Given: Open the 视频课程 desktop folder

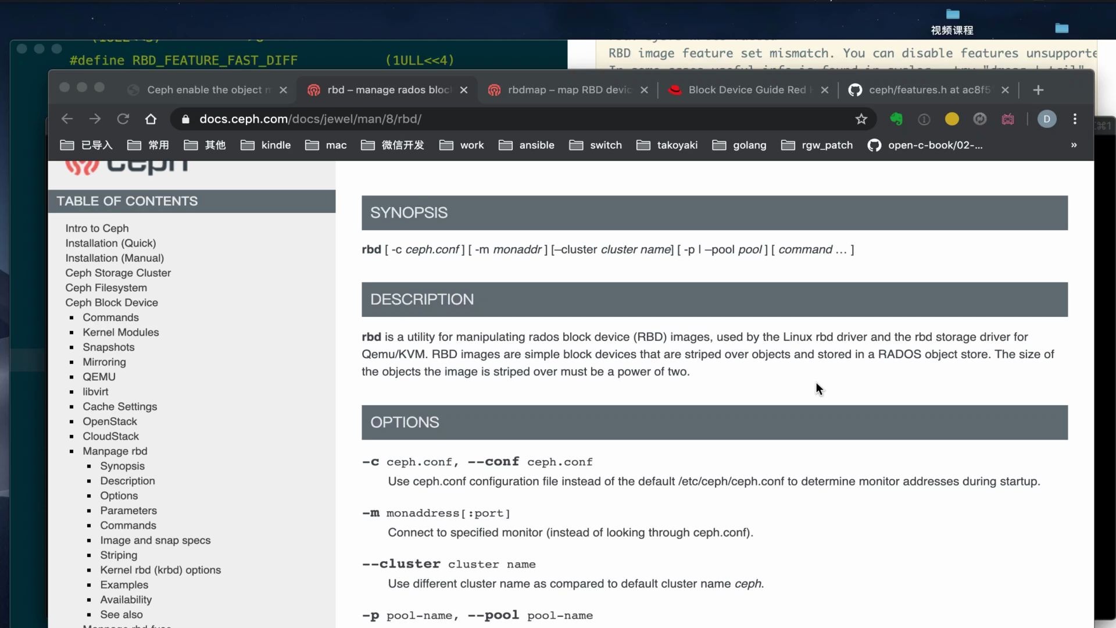Looking at the screenshot, I should (x=952, y=22).
